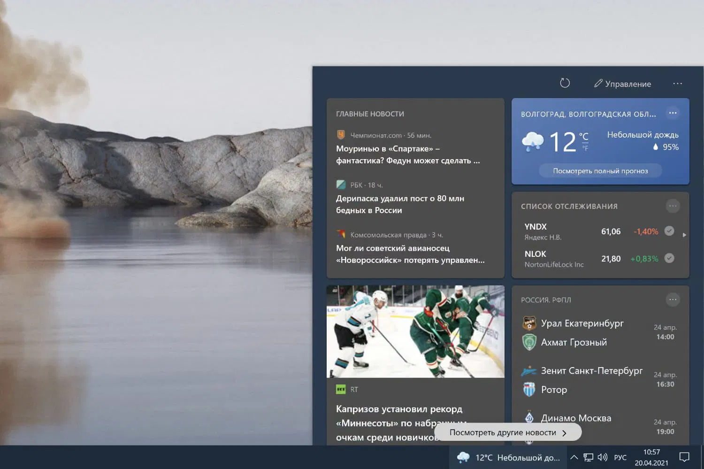704x469 pixels.
Task: Click the Комсомольская правда source icon
Action: (341, 234)
